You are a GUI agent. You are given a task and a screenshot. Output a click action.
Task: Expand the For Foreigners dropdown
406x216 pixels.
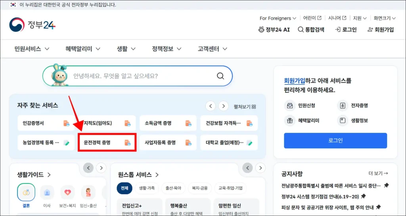coord(278,18)
